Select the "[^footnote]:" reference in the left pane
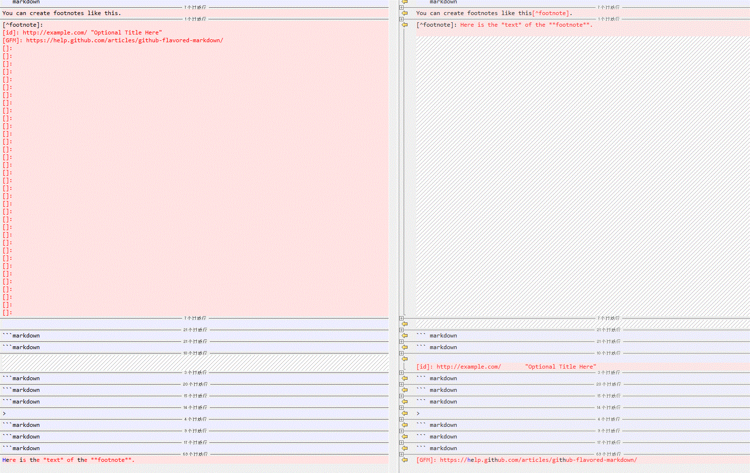The height and width of the screenshot is (473, 750). pyautogui.click(x=22, y=25)
